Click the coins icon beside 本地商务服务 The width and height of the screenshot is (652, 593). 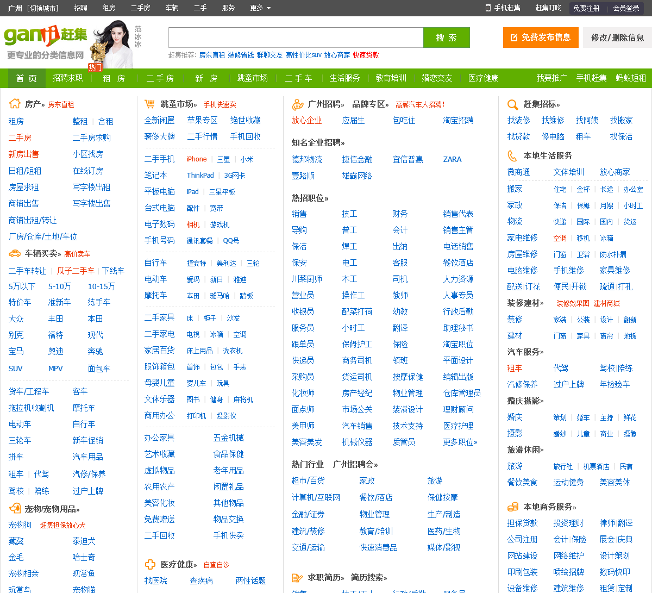pyautogui.click(x=513, y=507)
